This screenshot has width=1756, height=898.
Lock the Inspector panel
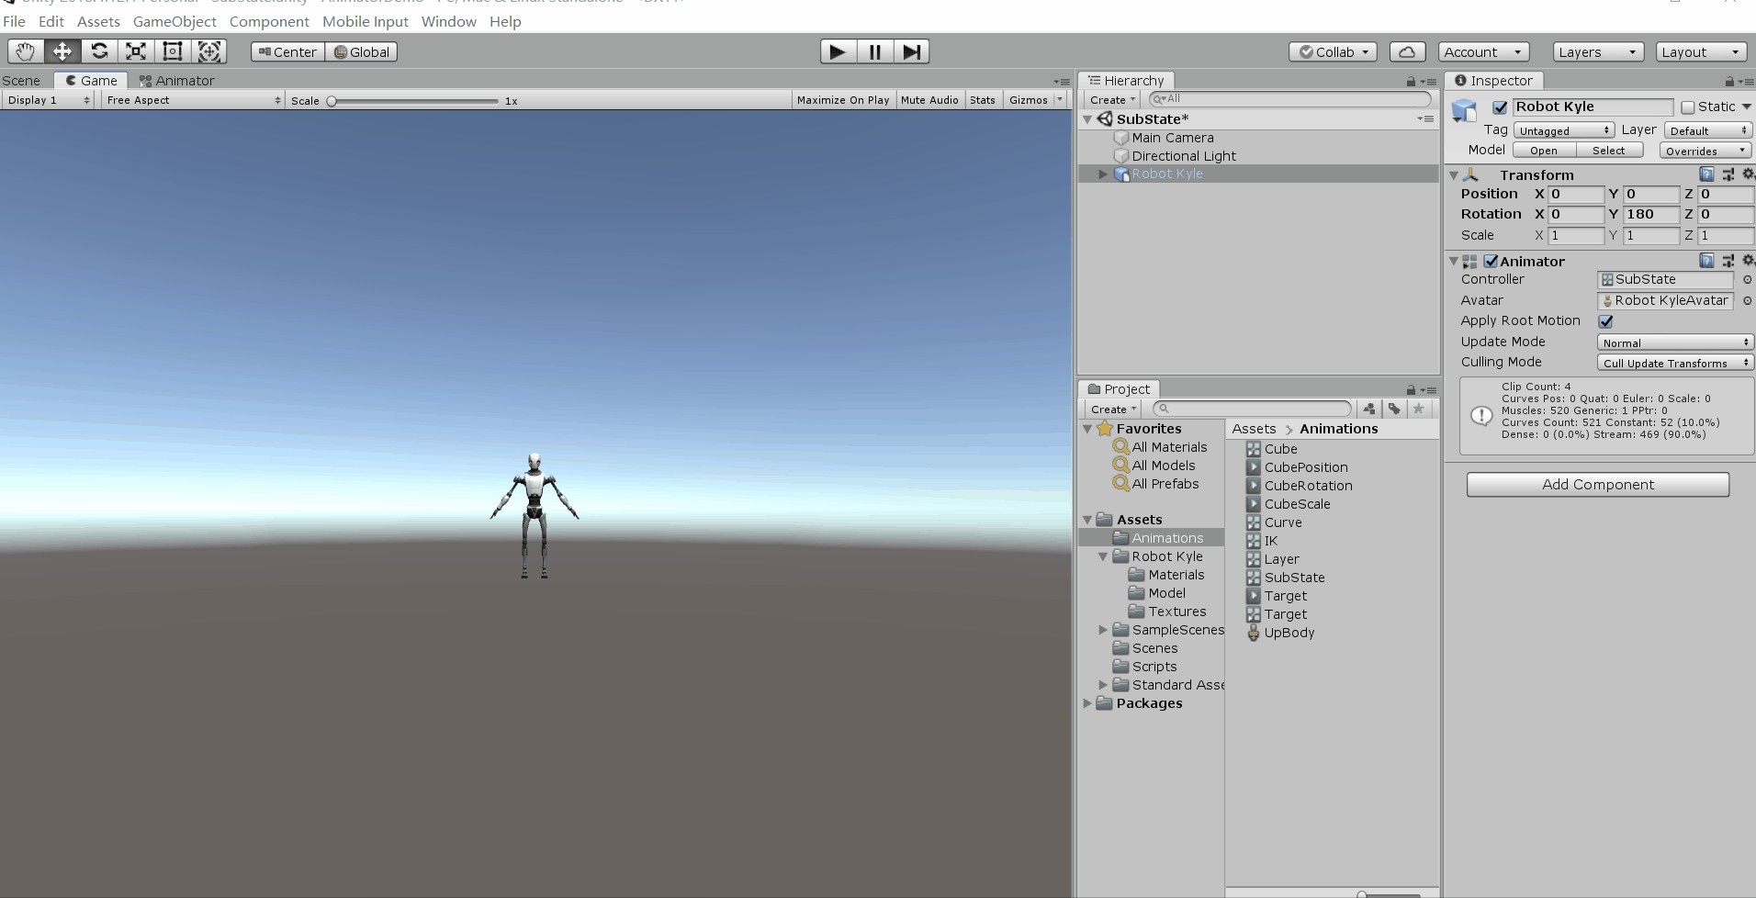tap(1729, 82)
